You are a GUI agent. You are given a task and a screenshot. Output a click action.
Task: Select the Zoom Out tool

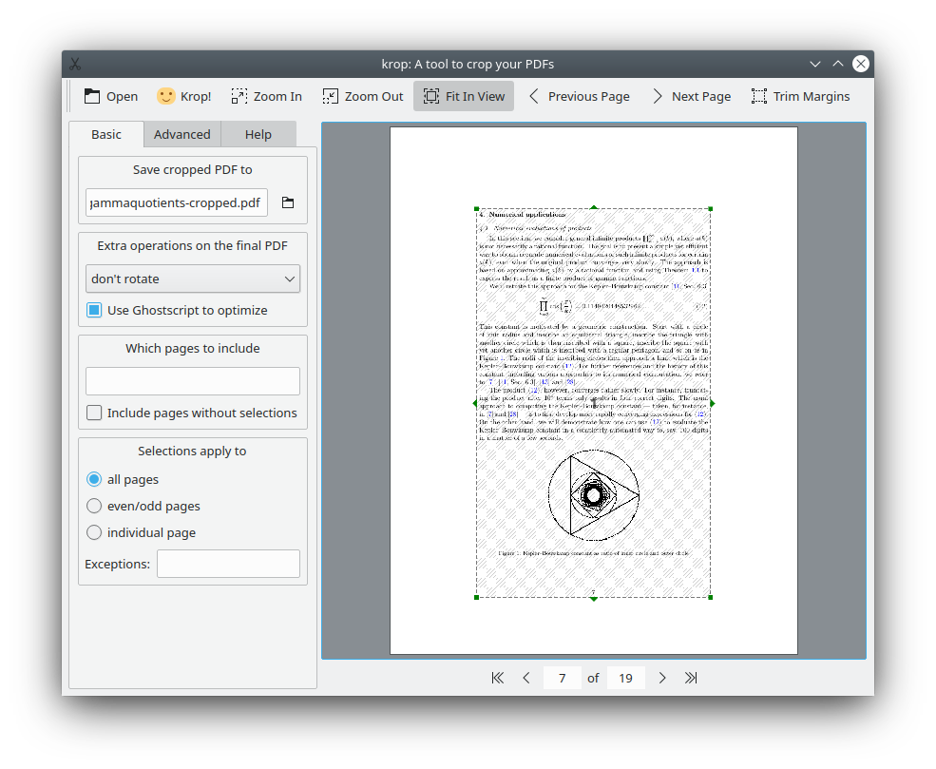[x=362, y=95]
